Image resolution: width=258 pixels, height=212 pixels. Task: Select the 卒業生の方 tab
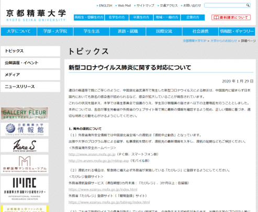141,17
